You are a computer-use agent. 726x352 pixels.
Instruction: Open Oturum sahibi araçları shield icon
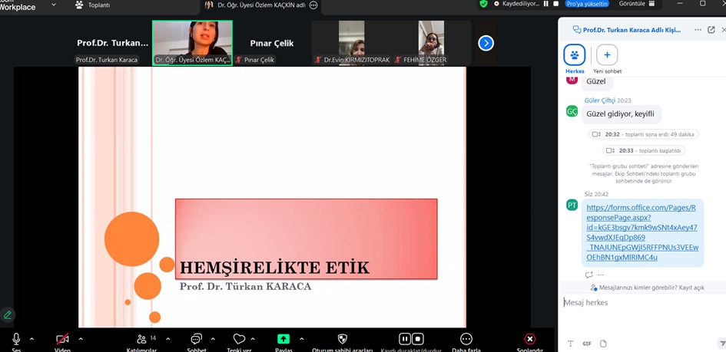(343, 339)
